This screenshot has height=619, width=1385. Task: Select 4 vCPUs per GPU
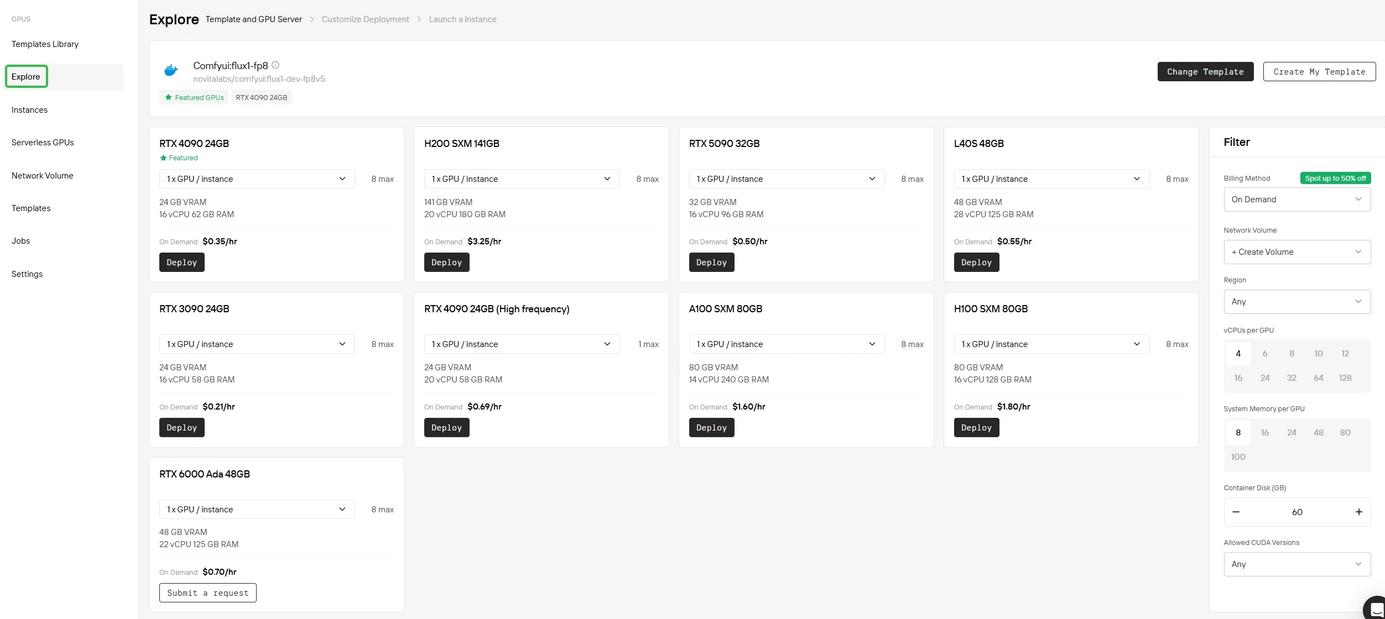(x=1238, y=354)
